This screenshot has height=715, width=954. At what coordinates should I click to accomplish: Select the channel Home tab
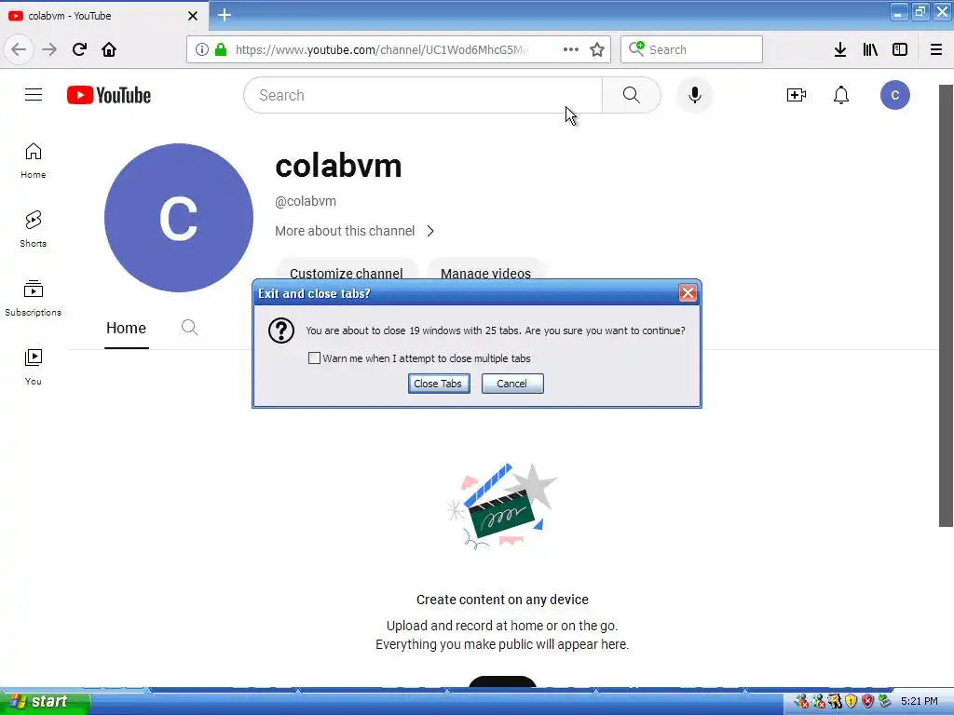[126, 329]
